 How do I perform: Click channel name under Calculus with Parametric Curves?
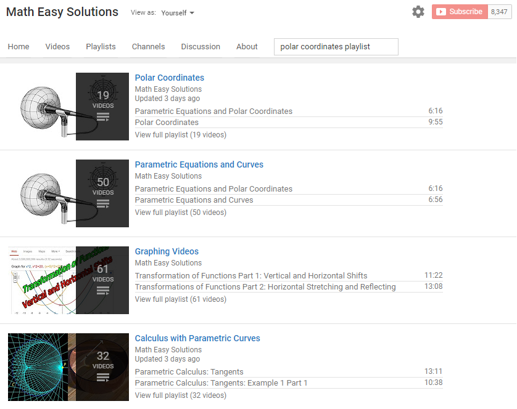(x=168, y=350)
